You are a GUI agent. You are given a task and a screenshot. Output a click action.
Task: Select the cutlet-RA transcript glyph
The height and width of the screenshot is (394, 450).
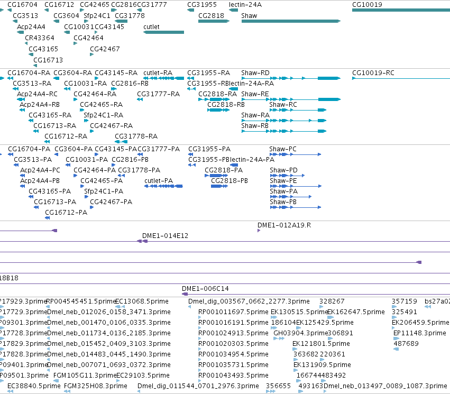[163, 78]
